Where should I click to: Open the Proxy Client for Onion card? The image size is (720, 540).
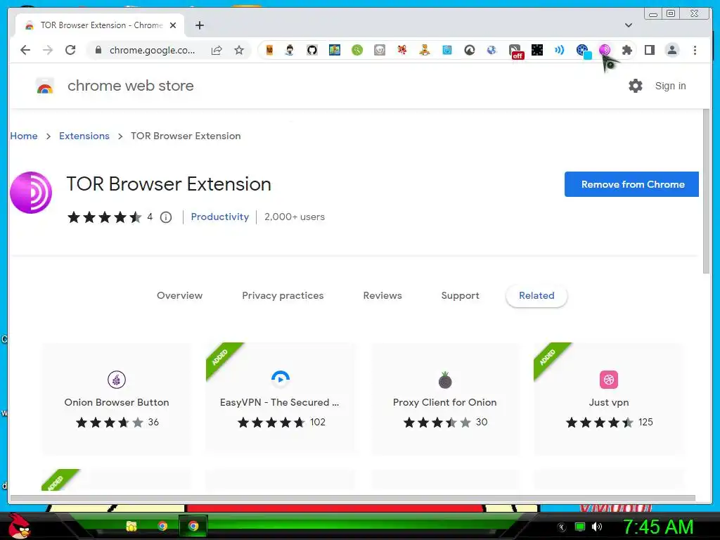pyautogui.click(x=445, y=399)
